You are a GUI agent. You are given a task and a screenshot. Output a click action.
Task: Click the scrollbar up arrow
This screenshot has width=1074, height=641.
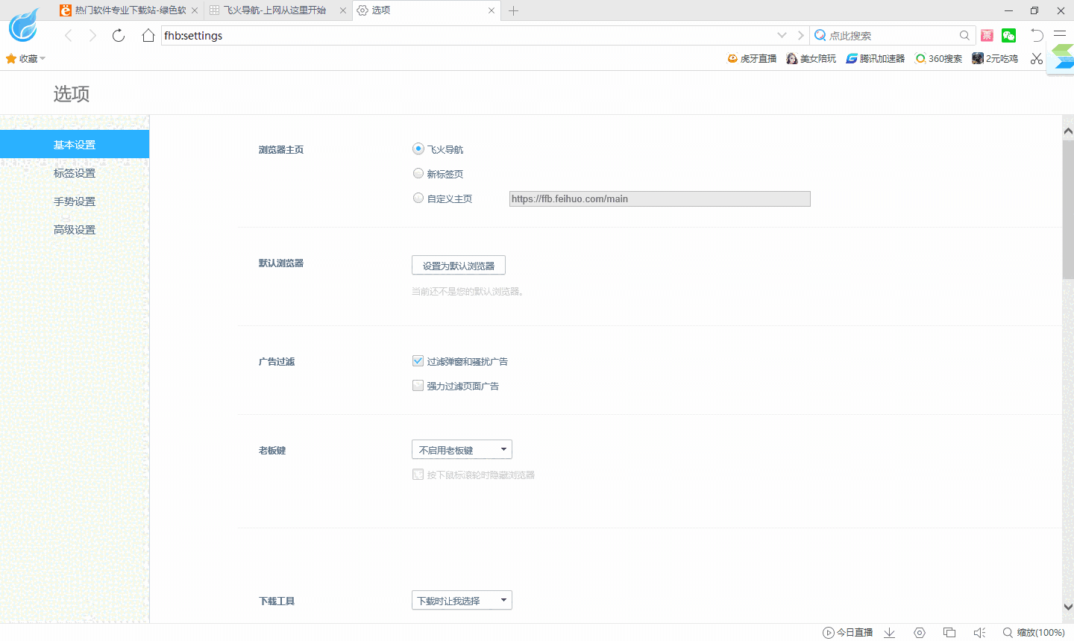[1068, 131]
